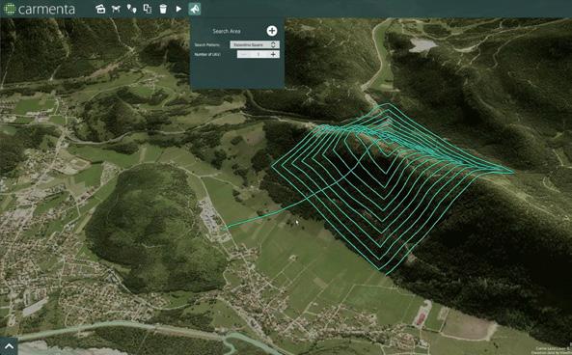
Task: Click the UAV transit line start point
Action: [224, 229]
